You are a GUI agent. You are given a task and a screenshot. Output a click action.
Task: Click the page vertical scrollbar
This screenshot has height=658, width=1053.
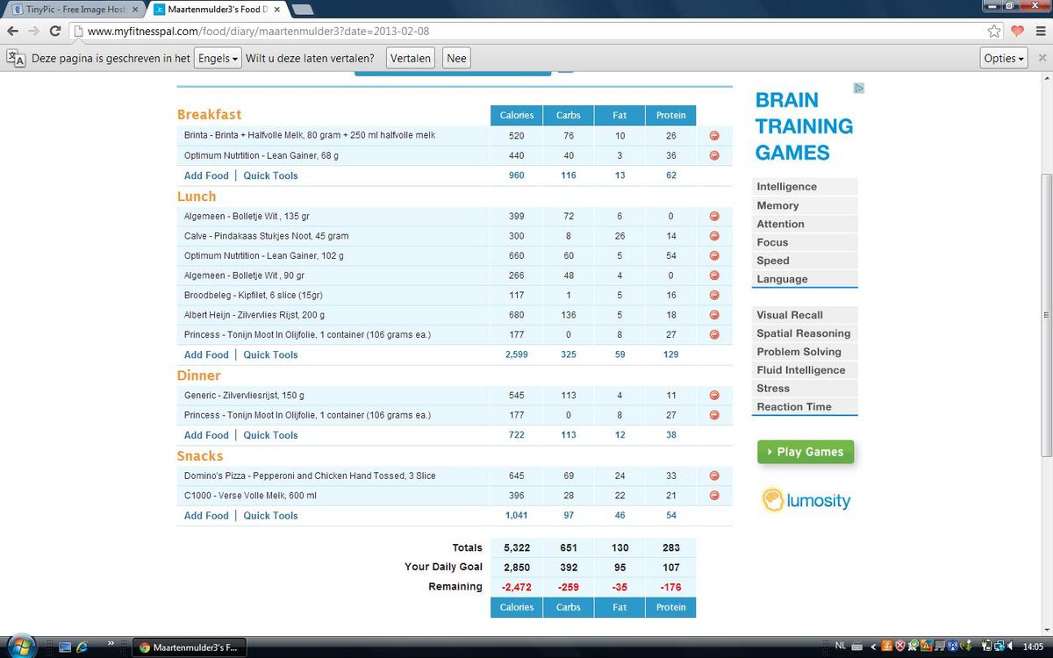1045,316
